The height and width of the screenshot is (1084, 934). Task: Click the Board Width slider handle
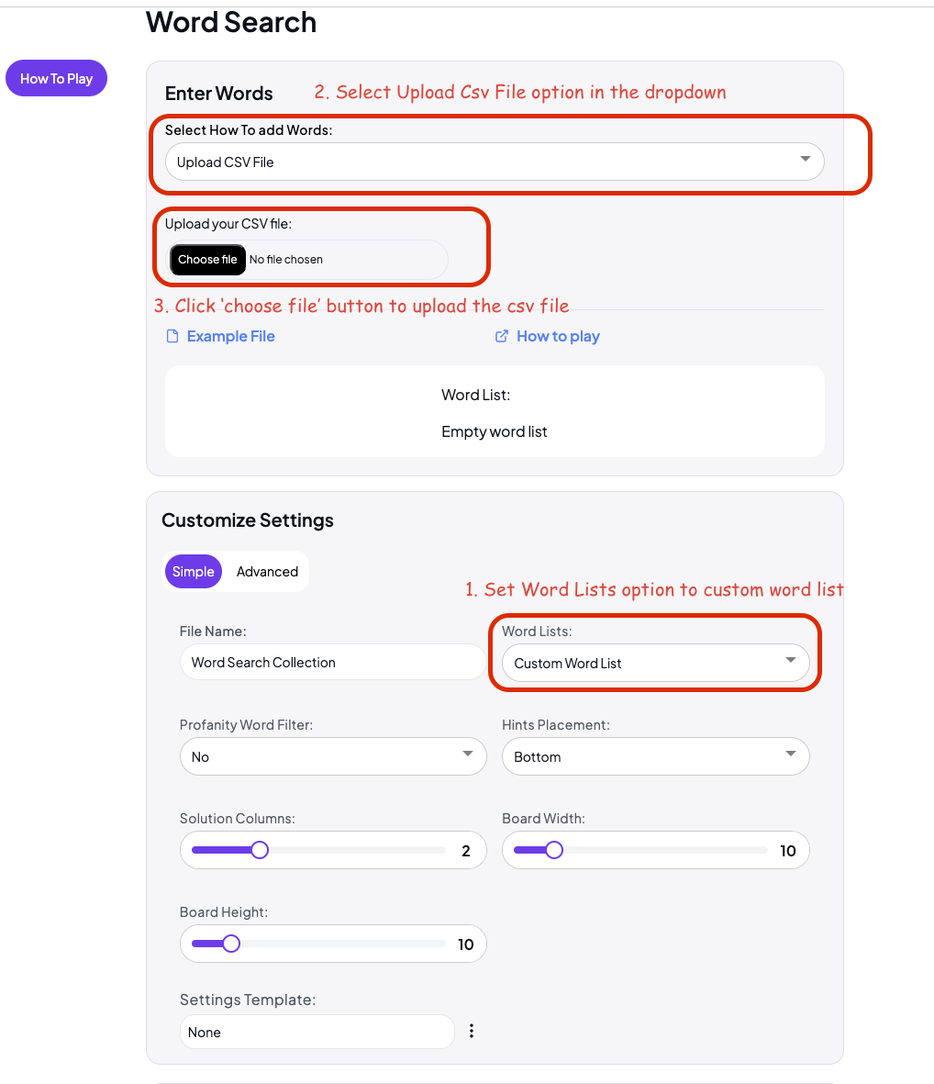point(554,850)
